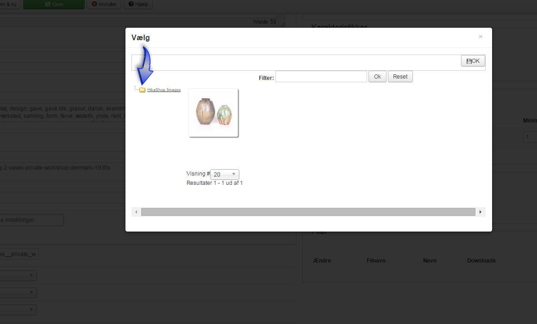This screenshot has width=537, height=324.
Task: Click the yellow folder icon in tree
Action: click(x=142, y=90)
